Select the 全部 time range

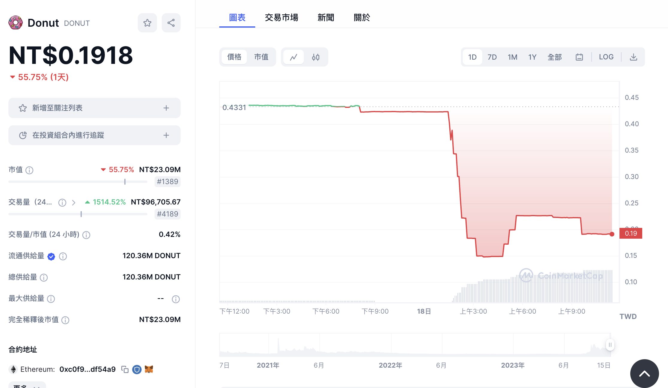[555, 57]
